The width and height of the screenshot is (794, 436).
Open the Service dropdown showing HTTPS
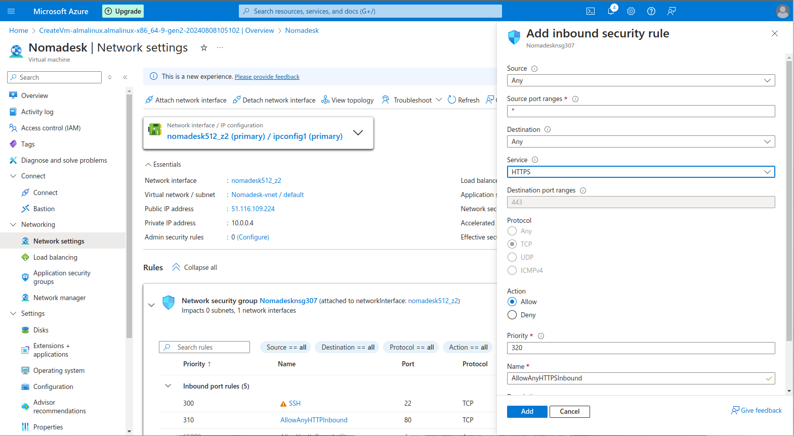click(641, 172)
